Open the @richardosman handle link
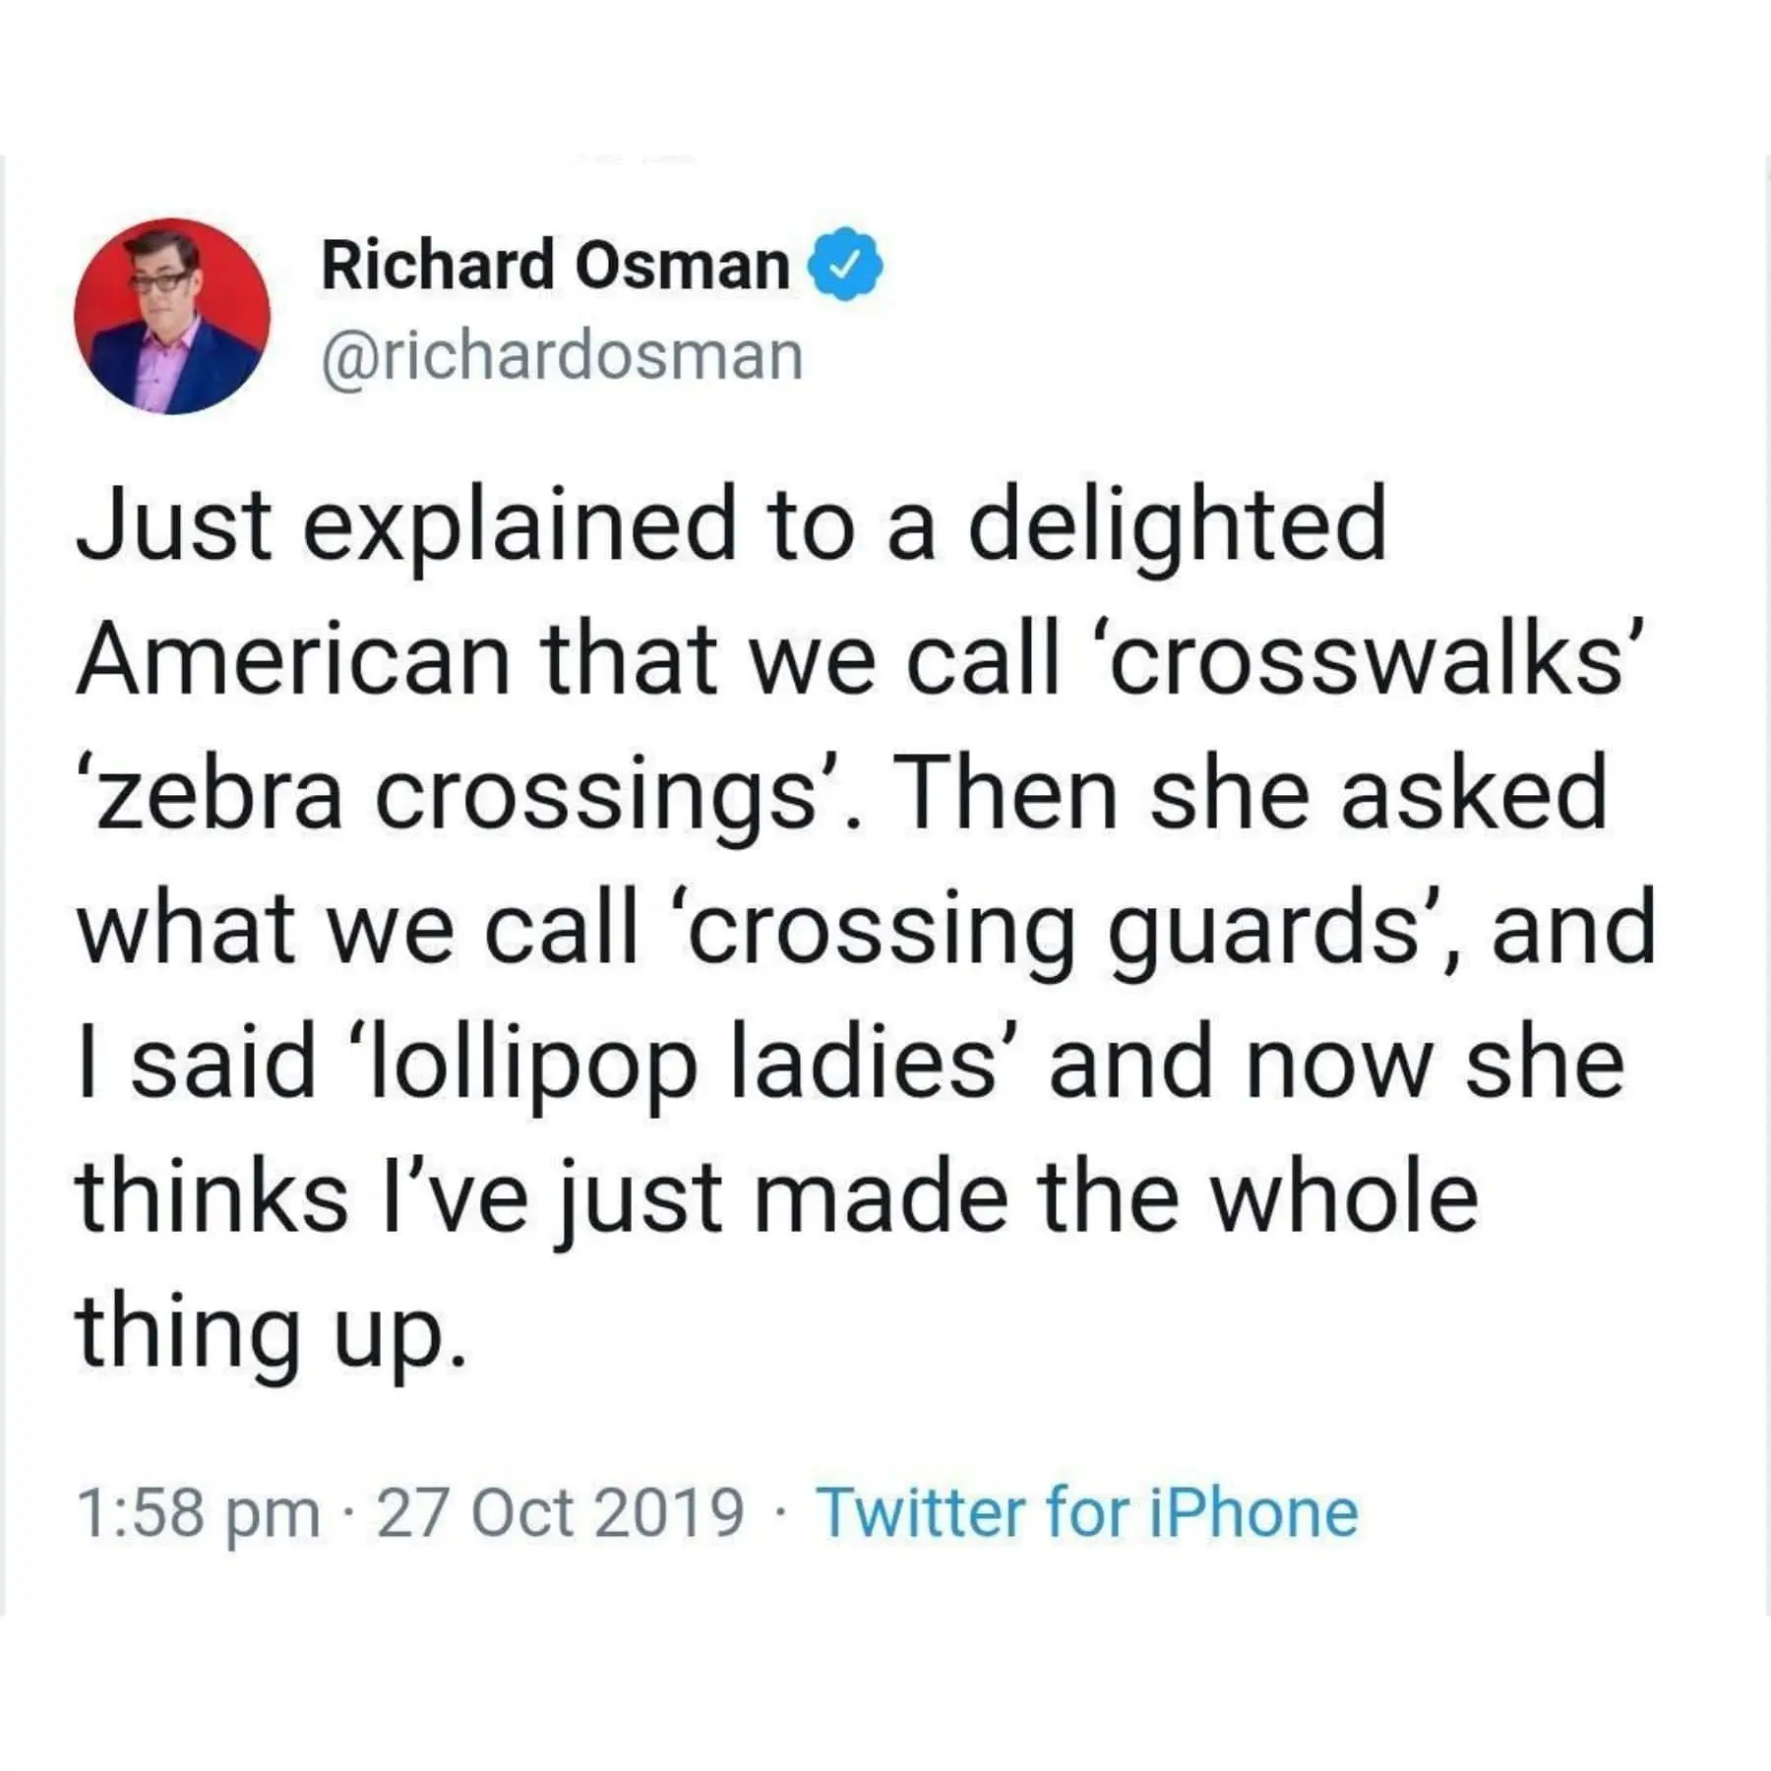The image size is (1771, 1771). click(562, 356)
